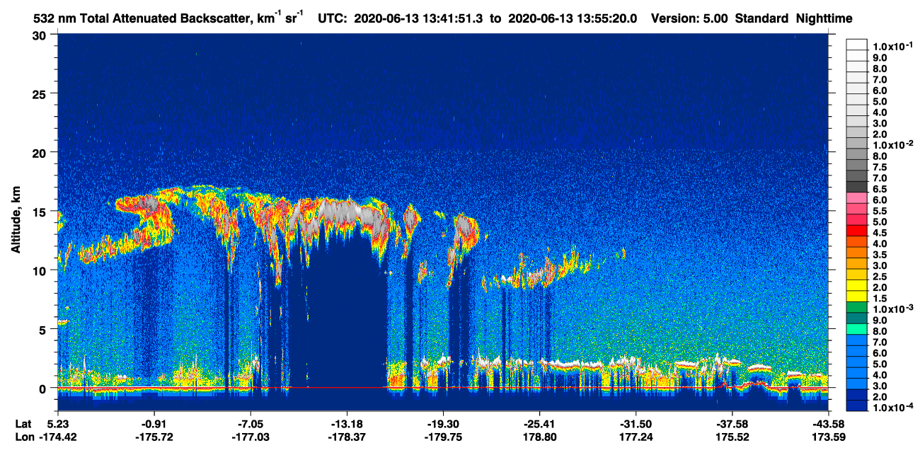This screenshot has height=472, width=920.
Task: Click longitude value '177.24'
Action: tap(636, 437)
